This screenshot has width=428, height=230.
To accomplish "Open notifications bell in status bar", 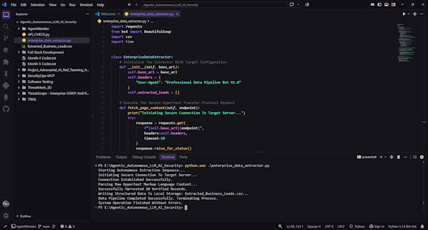I will coord(422,226).
